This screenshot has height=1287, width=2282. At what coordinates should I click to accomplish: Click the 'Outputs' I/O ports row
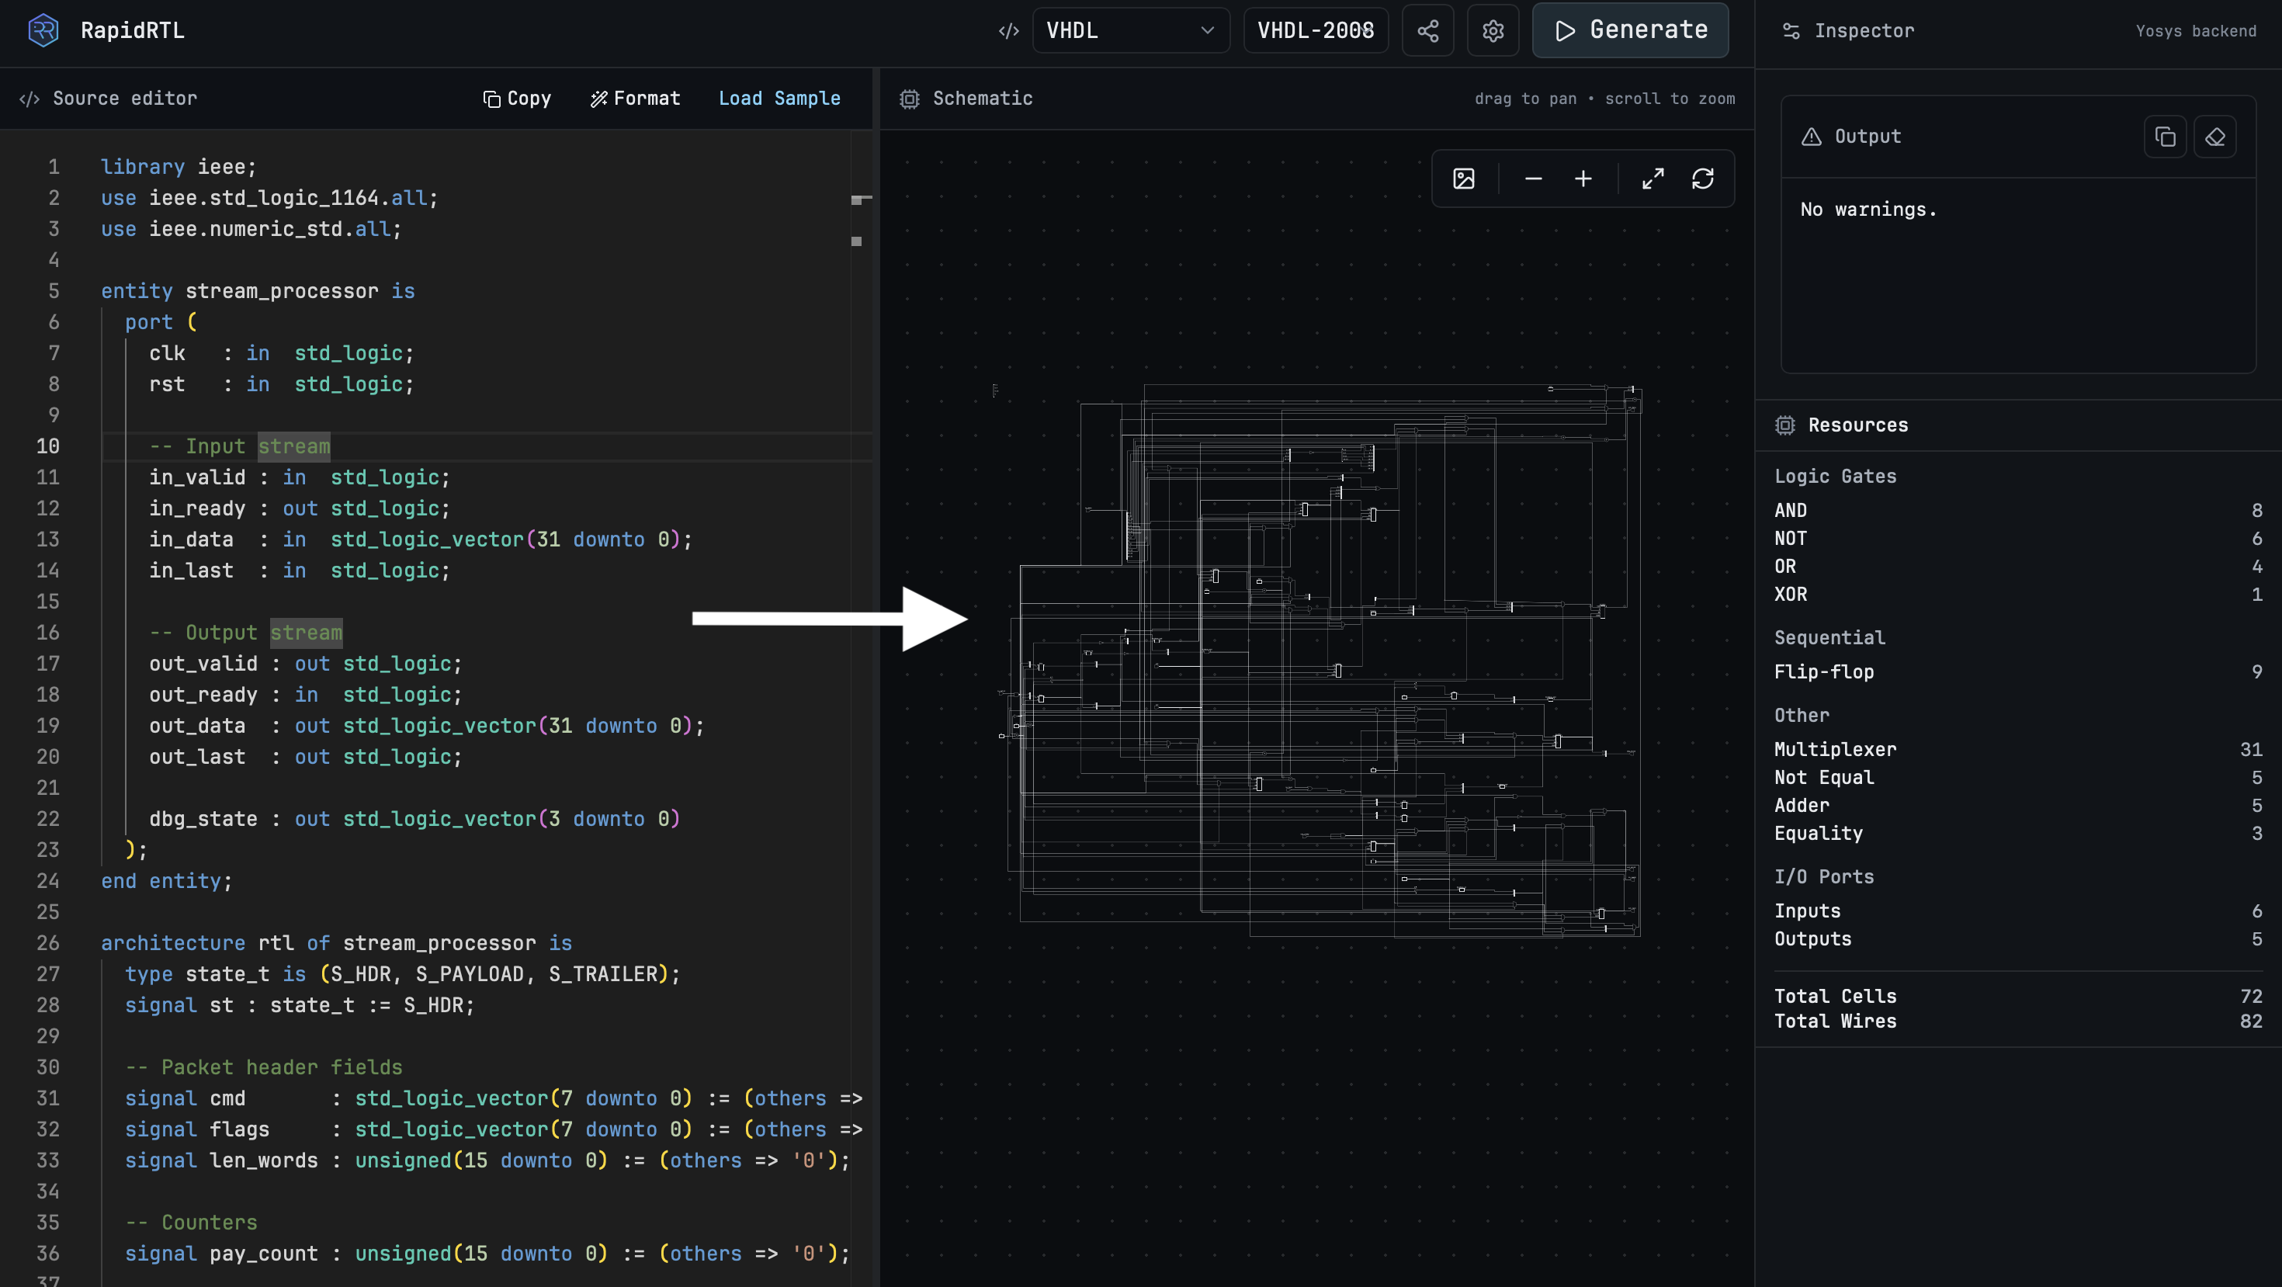click(2018, 939)
